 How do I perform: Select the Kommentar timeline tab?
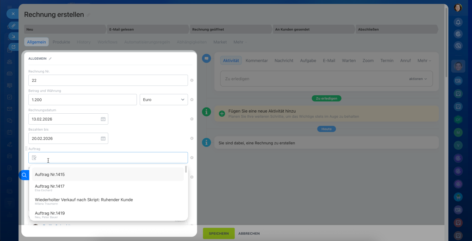(x=257, y=61)
